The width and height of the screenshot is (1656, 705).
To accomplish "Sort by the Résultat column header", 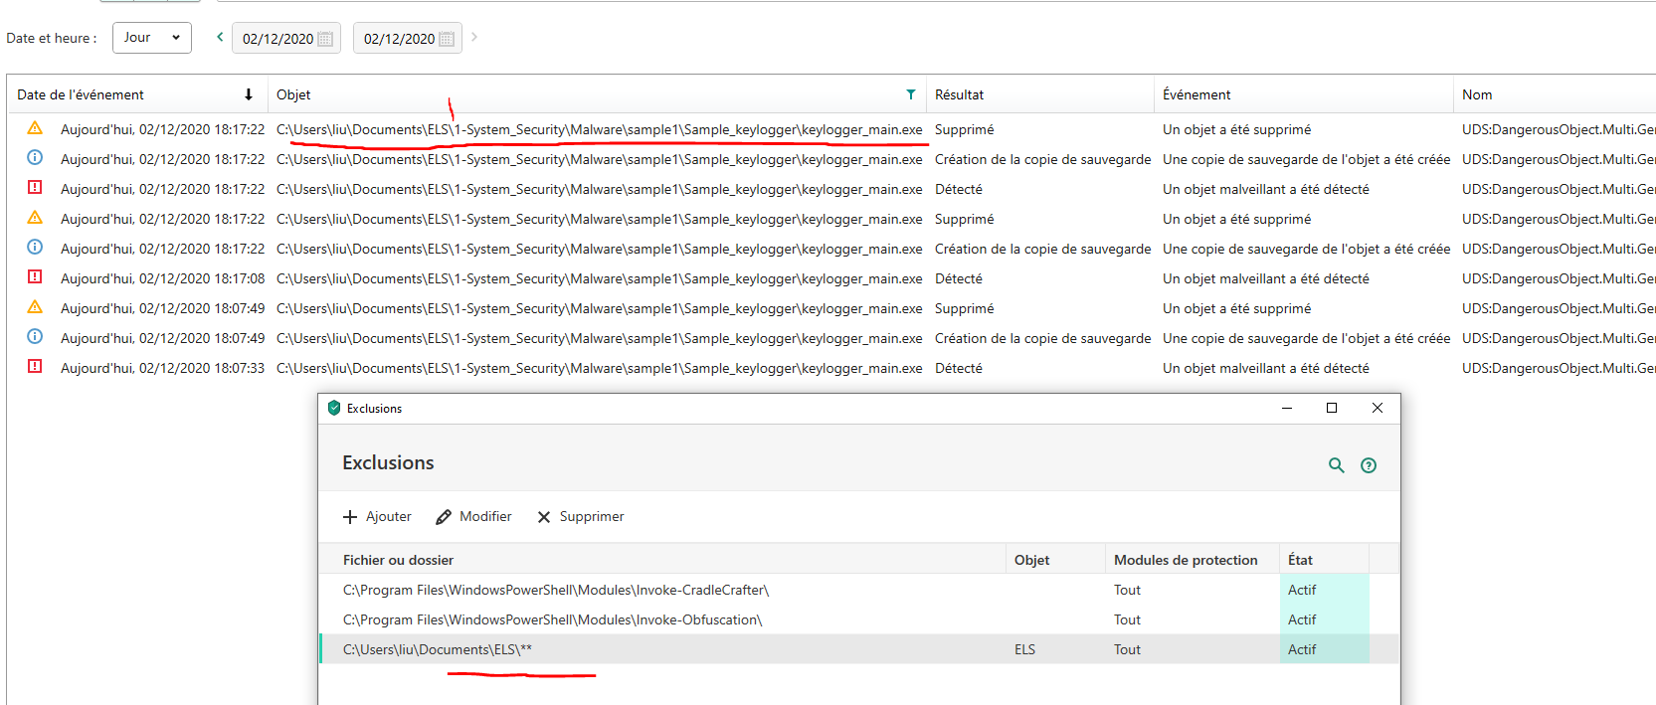I will pyautogui.click(x=959, y=94).
